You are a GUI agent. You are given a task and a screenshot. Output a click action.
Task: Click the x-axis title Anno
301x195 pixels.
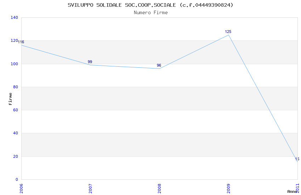pyautogui.click(x=292, y=191)
